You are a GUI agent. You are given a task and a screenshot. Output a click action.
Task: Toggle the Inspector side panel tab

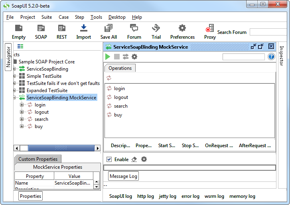coord(281,56)
